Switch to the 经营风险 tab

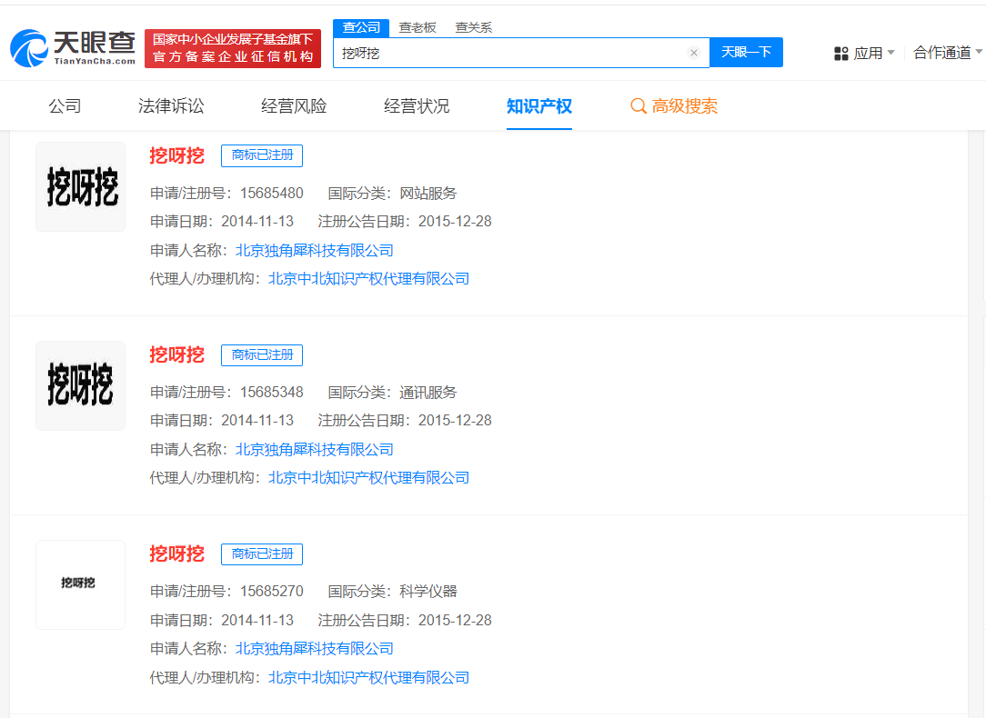pos(294,106)
